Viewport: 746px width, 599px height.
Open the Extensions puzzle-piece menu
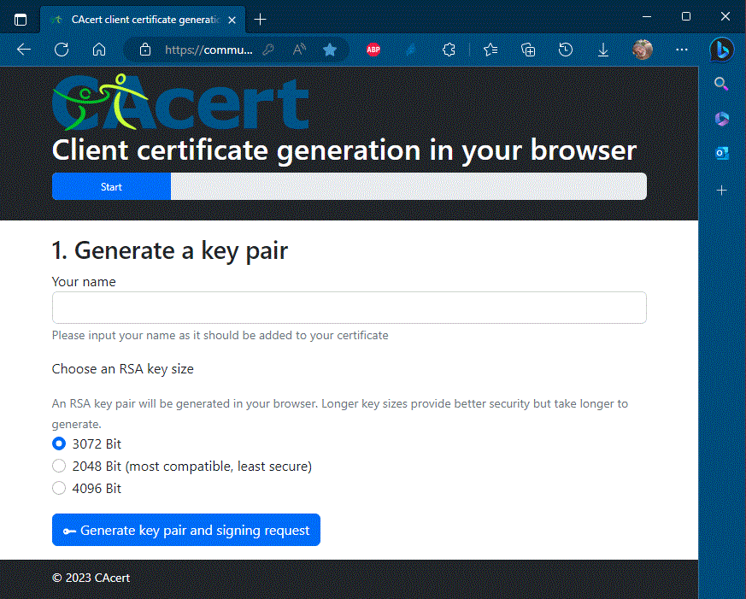[x=449, y=50]
